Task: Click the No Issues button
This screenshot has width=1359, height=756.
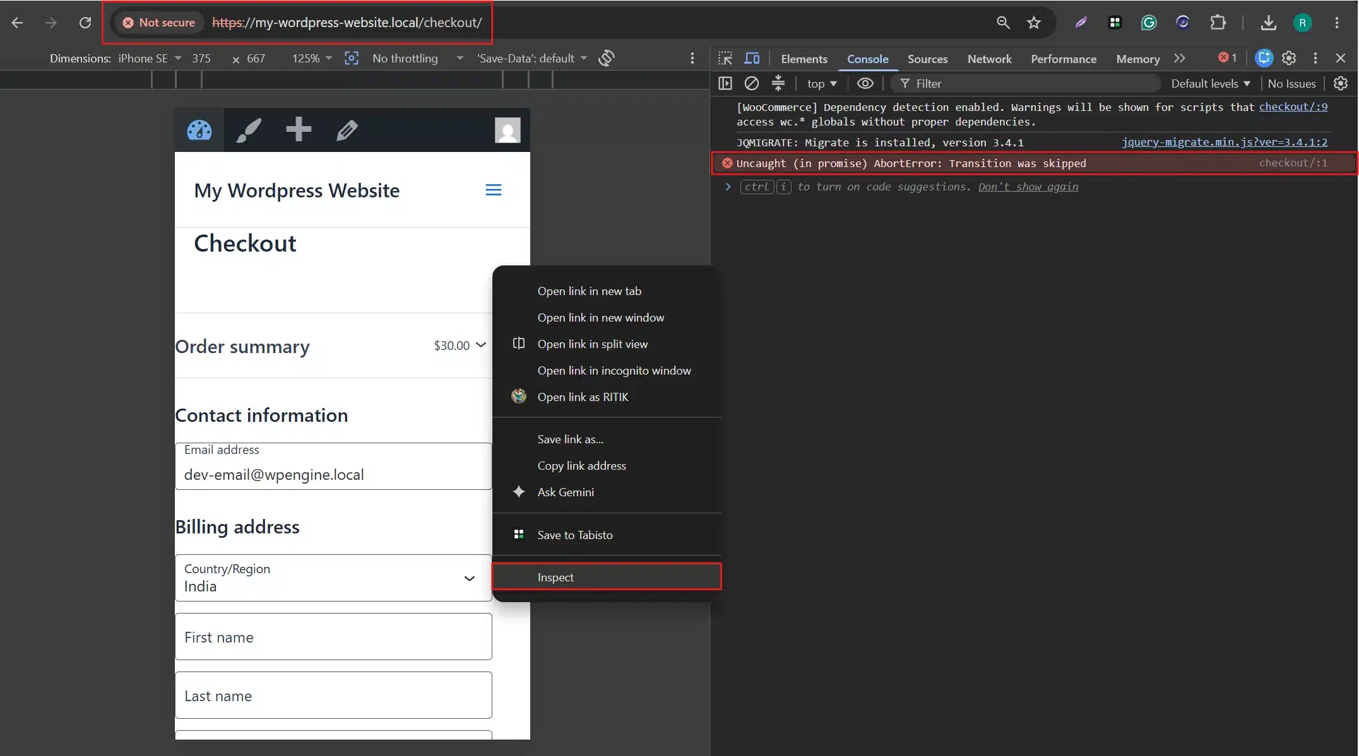Action: 1291,83
